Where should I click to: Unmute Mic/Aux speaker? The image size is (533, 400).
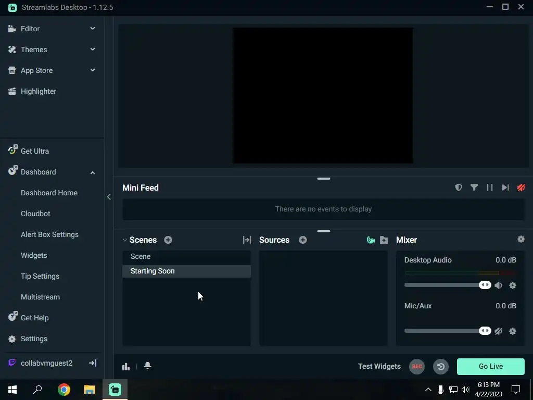click(498, 331)
